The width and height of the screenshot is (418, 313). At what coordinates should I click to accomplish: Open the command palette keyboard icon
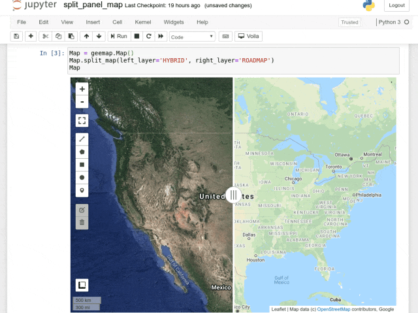point(225,37)
